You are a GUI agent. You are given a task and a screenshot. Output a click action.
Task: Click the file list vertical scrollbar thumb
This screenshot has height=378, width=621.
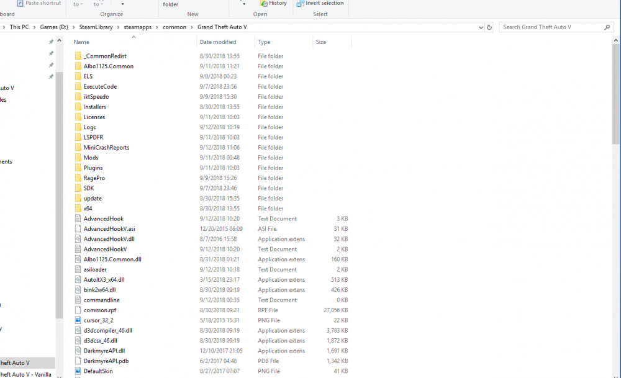tap(616, 94)
